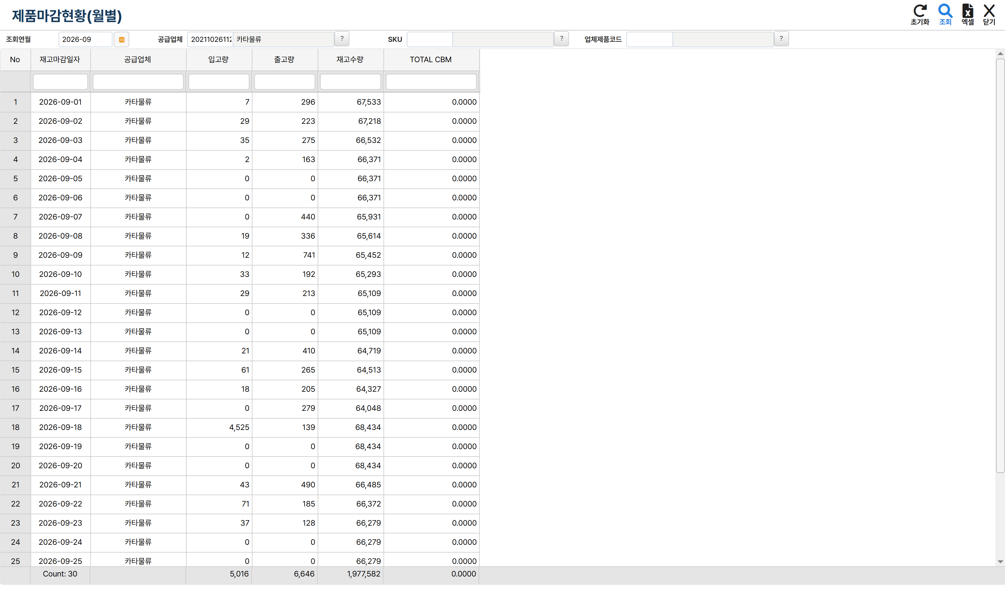Select the 출고량 cell 490
1005x598 pixels.
[x=285, y=485]
